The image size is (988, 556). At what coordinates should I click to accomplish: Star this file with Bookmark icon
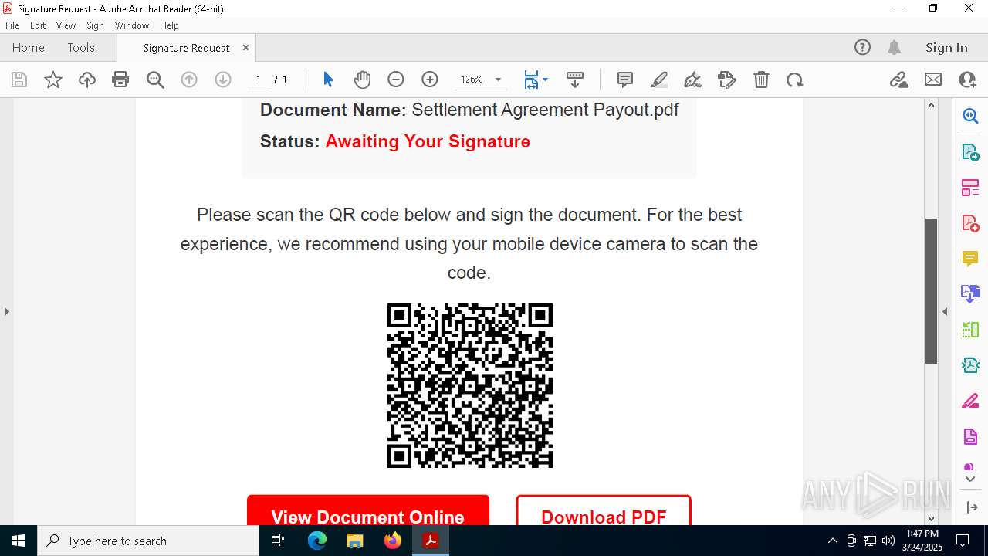coord(53,80)
